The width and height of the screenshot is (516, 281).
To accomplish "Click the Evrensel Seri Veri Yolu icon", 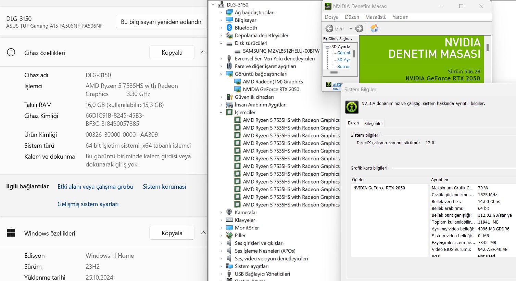I will pos(229,58).
